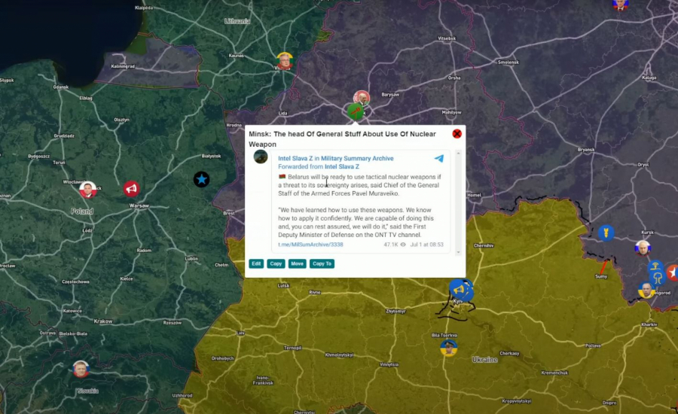Close the Minsk popup with red X
678x414 pixels.
(x=457, y=134)
